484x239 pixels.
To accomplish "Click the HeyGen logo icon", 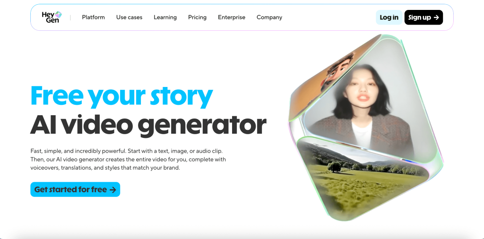I will 58,15.
